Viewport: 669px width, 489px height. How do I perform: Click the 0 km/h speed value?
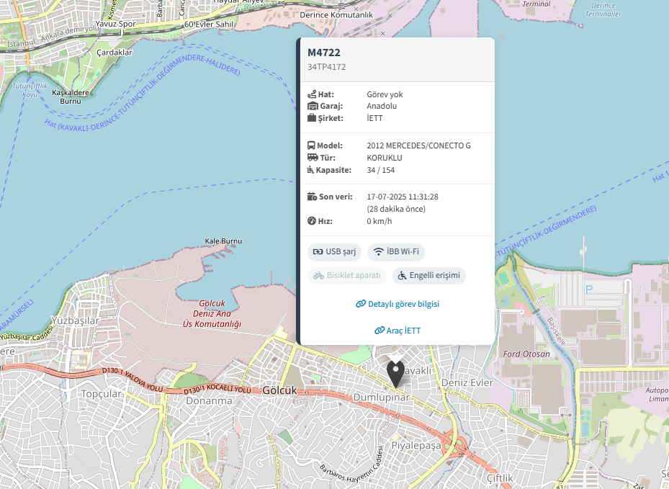pos(380,221)
